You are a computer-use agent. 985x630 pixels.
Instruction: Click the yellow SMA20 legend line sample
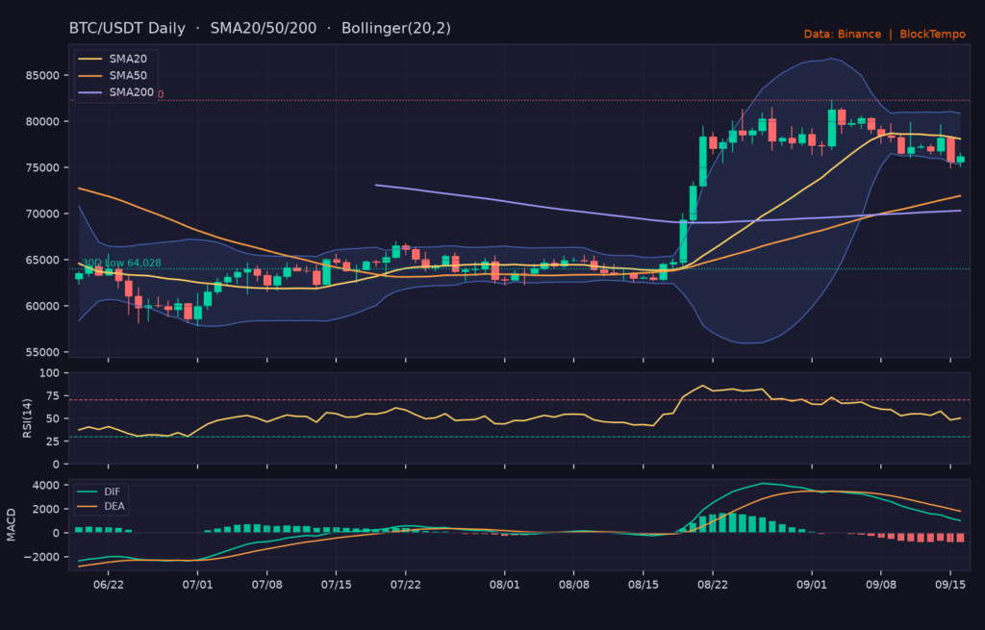(x=89, y=59)
